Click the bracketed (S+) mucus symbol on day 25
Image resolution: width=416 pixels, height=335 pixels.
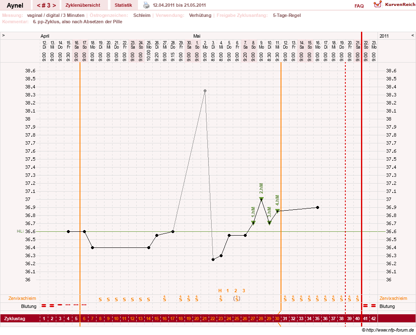(237, 298)
